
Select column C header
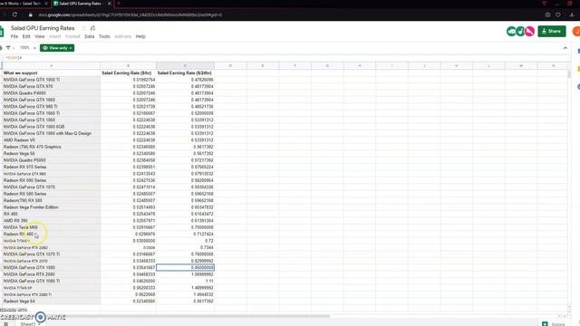tap(185, 66)
